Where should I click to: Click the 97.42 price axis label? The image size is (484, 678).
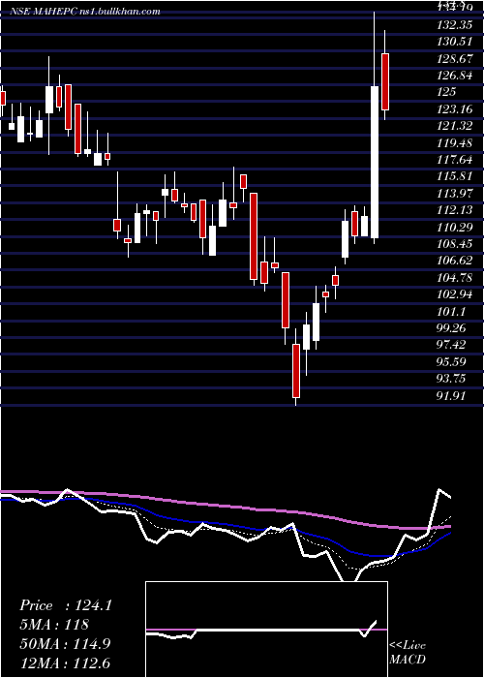pyautogui.click(x=452, y=345)
